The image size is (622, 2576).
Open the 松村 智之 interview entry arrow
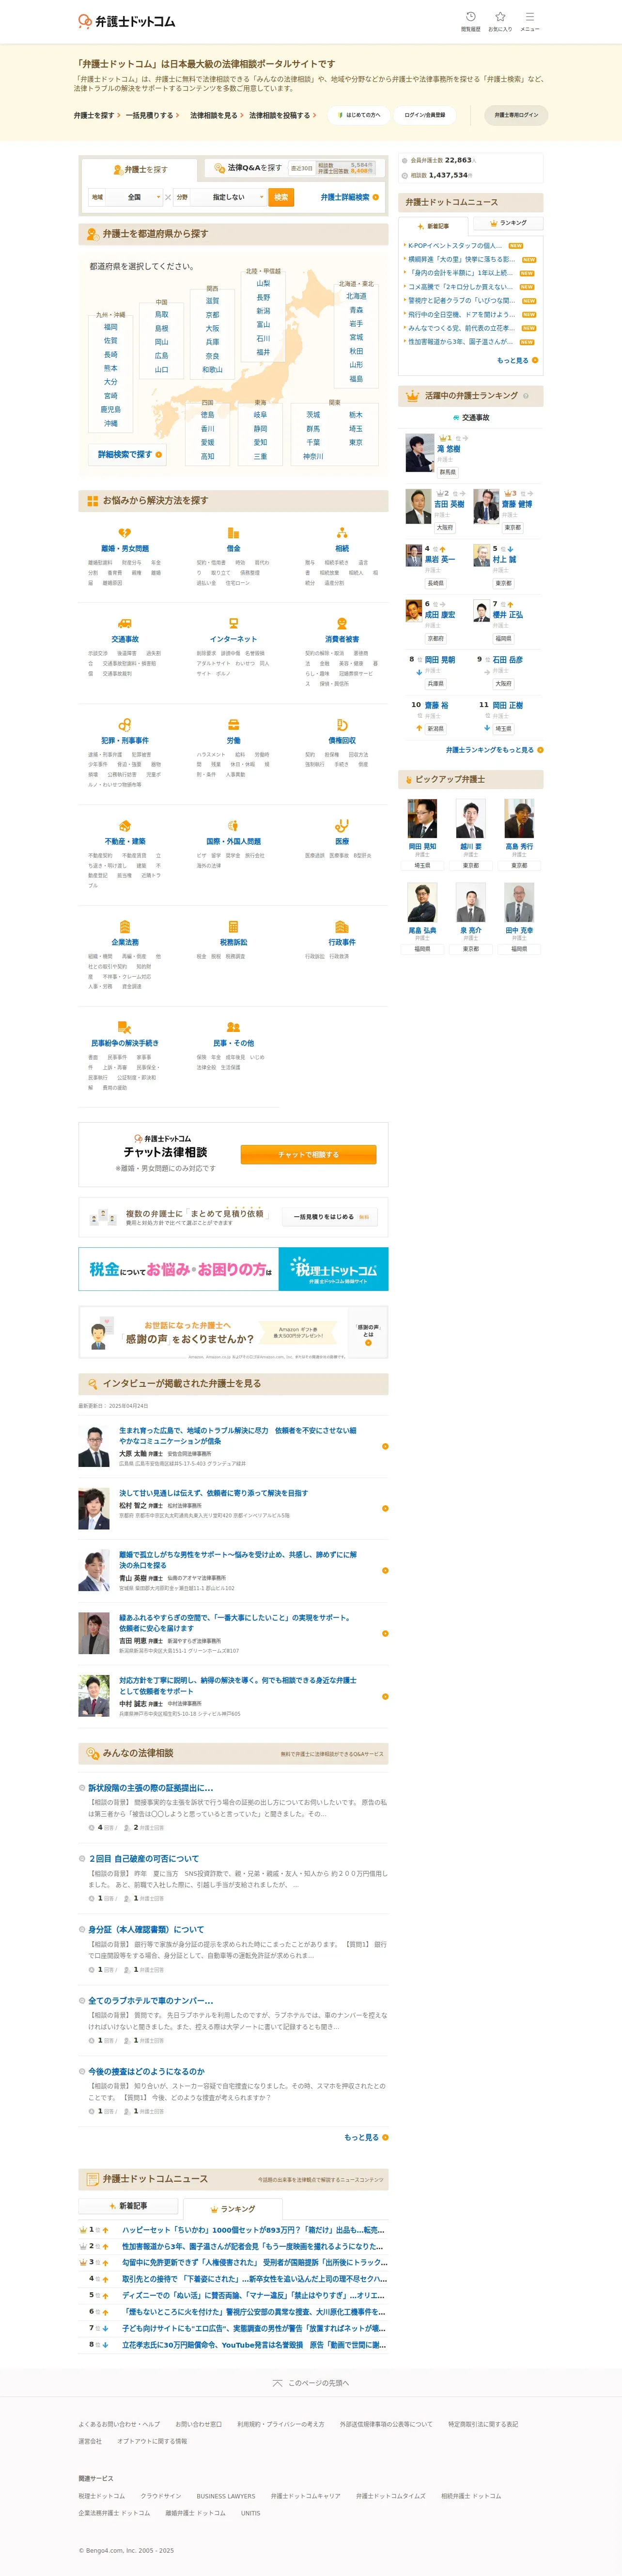click(386, 1508)
